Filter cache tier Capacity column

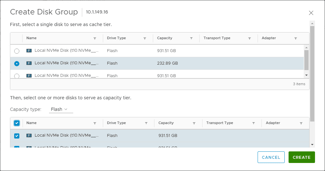(x=191, y=38)
